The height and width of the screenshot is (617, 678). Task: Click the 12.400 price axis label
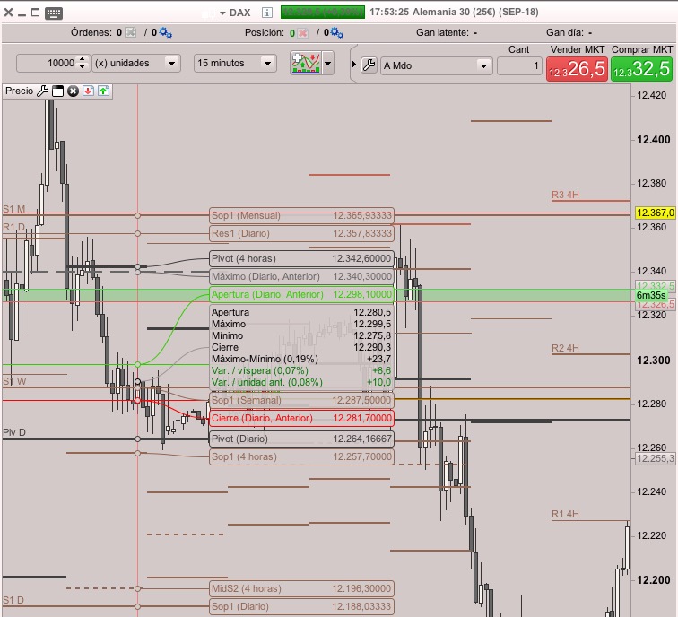coord(654,140)
